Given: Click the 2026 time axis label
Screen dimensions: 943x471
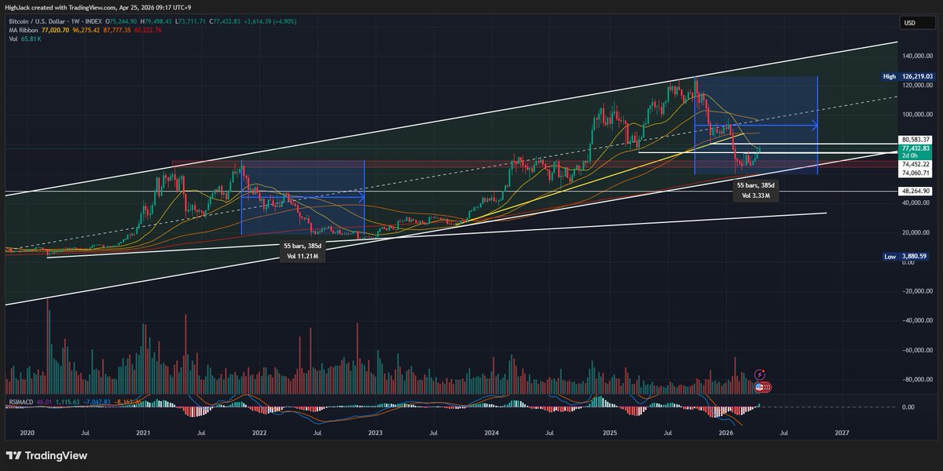Looking at the screenshot, I should pos(725,433).
